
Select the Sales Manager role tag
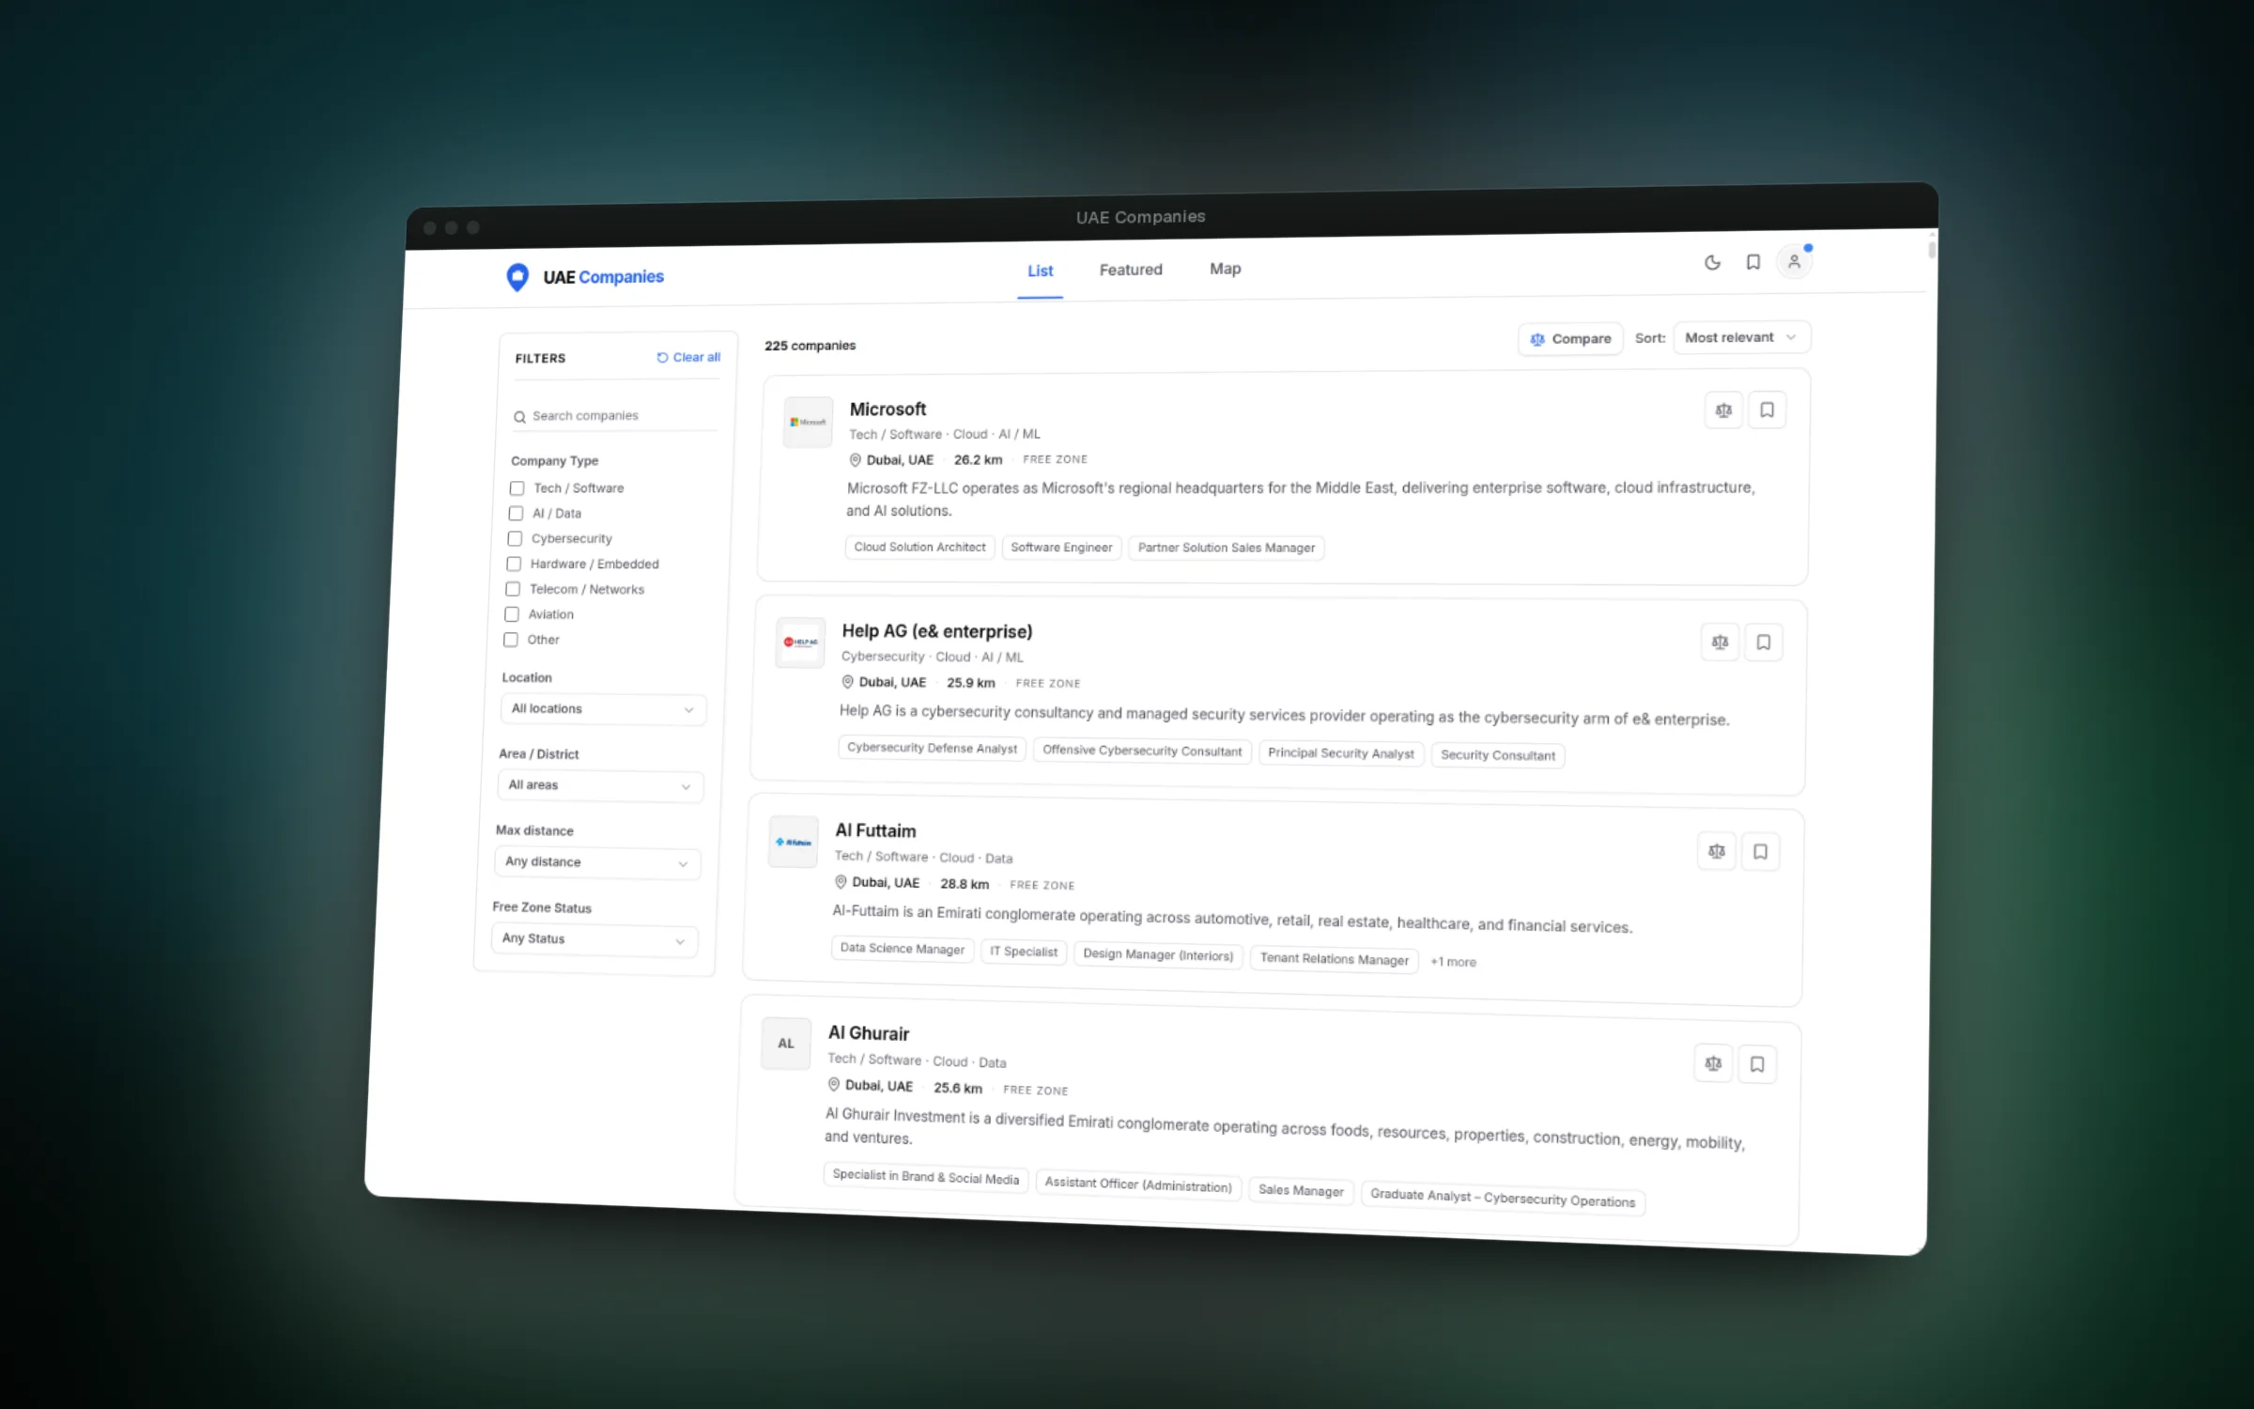pyautogui.click(x=1301, y=1191)
